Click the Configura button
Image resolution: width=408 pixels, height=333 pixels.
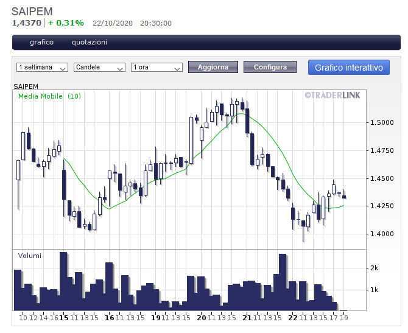(270, 67)
